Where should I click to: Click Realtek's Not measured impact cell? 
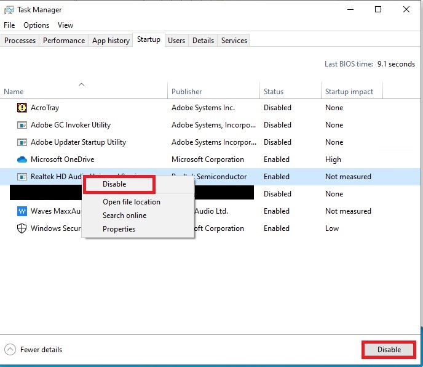pyautogui.click(x=348, y=177)
